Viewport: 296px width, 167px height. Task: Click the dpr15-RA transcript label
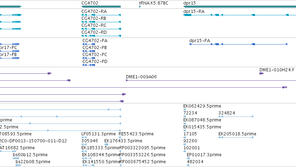(194, 11)
